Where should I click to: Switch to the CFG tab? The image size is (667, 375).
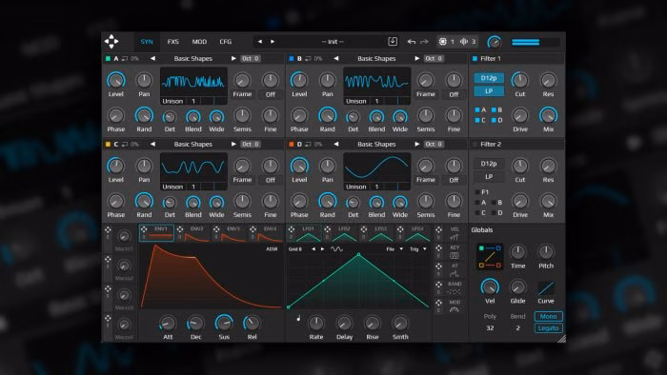226,42
